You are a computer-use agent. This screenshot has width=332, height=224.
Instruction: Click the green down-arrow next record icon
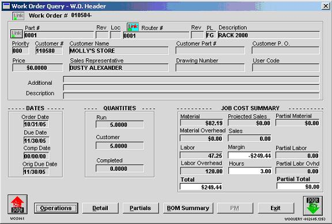[313, 206]
